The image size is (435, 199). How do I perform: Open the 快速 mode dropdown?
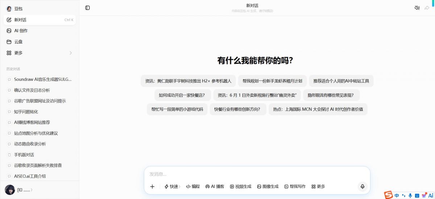172,186
